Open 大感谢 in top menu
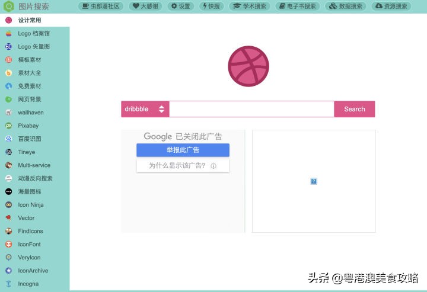427x292 pixels. 145,6
